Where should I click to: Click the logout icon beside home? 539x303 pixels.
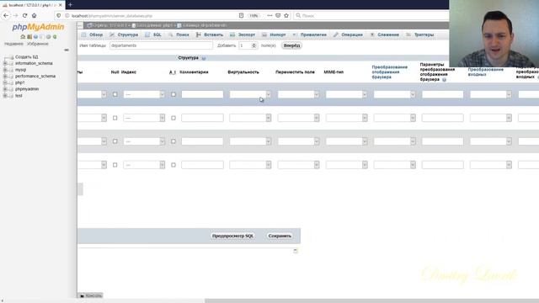pyautogui.click(x=29, y=37)
